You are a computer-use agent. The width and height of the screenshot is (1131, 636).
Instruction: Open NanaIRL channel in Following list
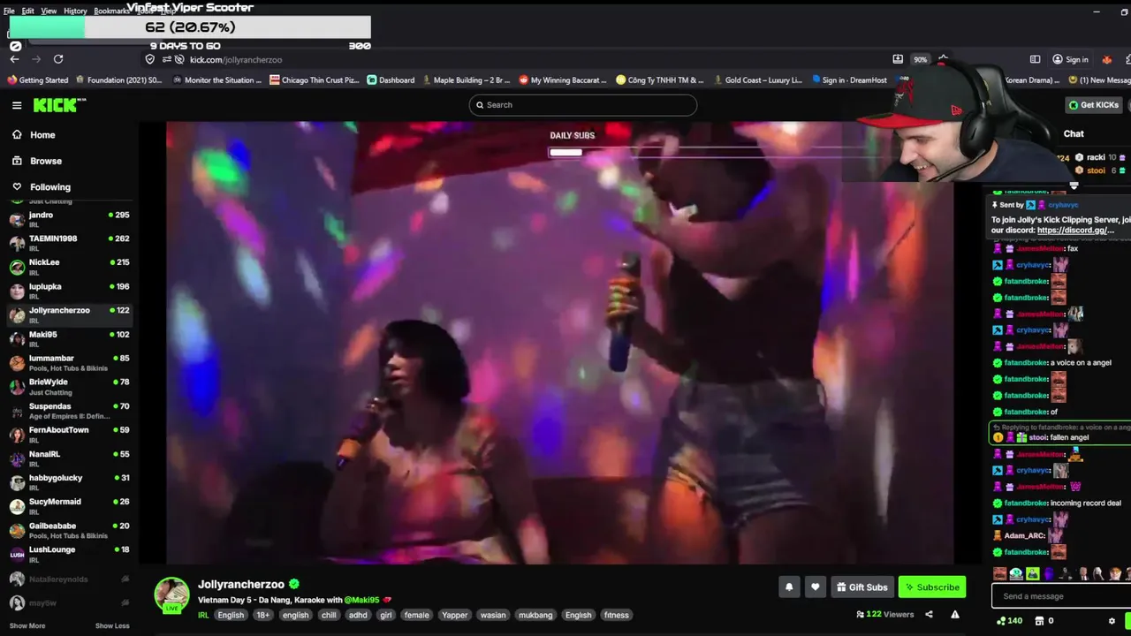(69, 458)
